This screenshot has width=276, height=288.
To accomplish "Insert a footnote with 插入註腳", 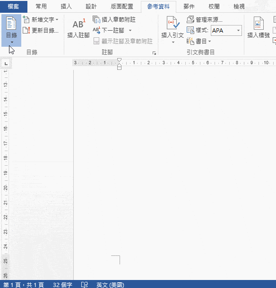I will tap(78, 28).
